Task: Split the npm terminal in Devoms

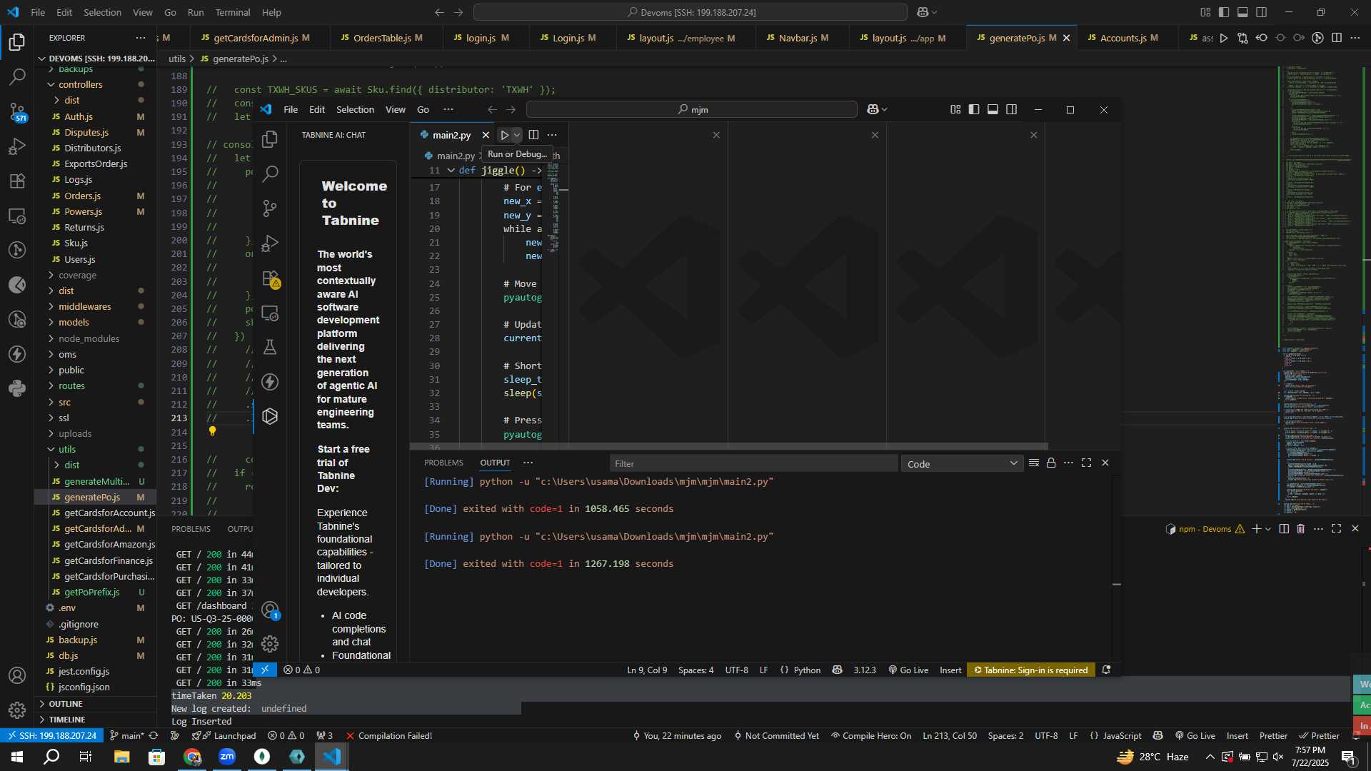Action: 1284,529
